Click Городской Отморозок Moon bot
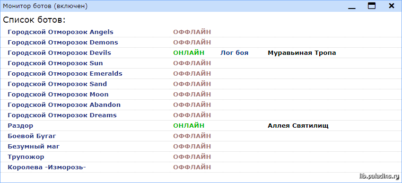The height and width of the screenshot is (183, 402). tap(58, 94)
